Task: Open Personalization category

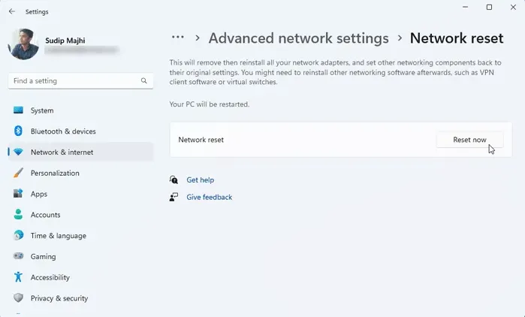Action: 80,173
